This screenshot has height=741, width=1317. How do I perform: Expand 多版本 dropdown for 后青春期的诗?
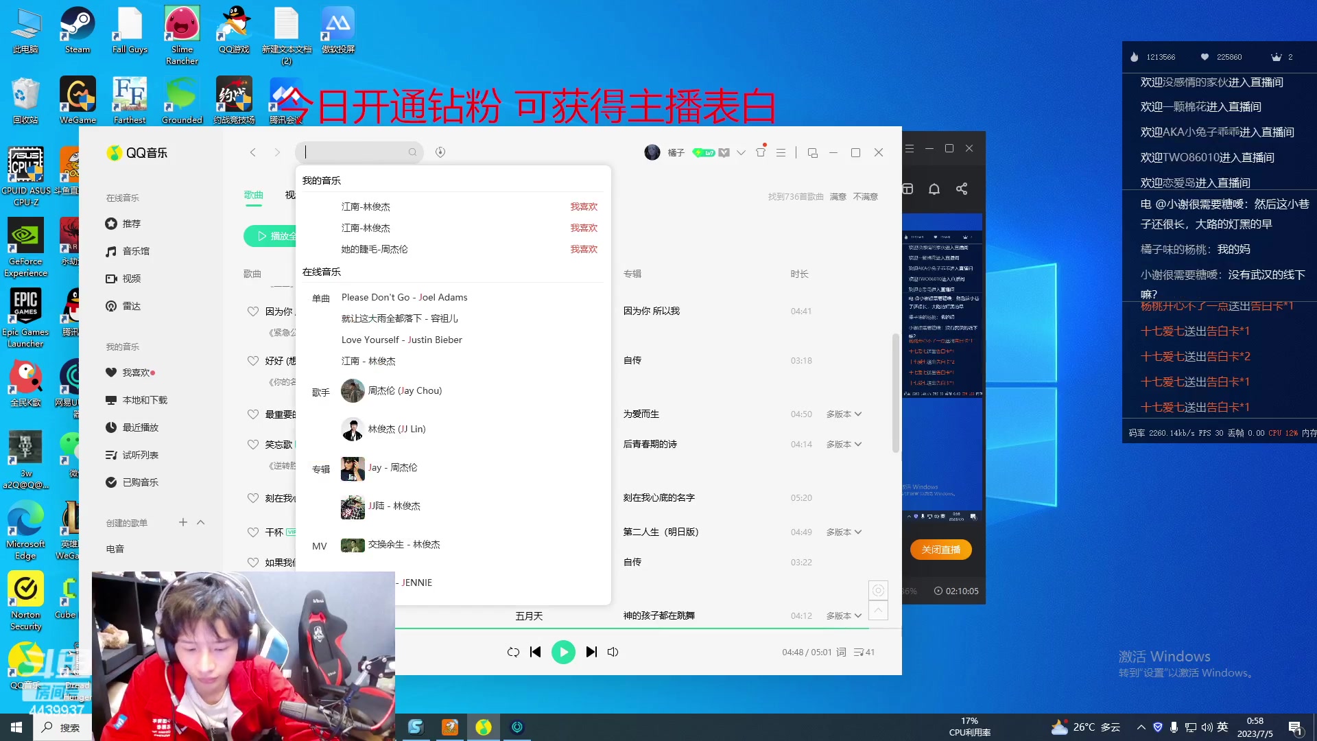point(844,444)
